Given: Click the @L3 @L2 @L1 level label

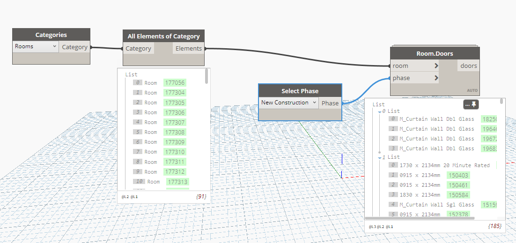Looking at the screenshot, I should click(381, 227).
